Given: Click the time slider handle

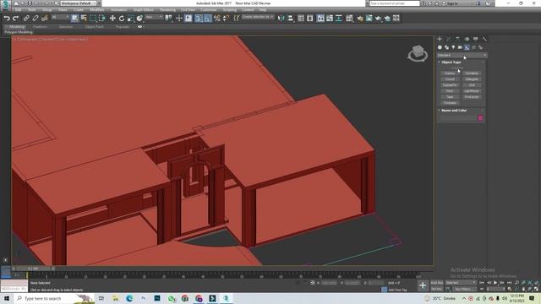Looking at the screenshot, I should pos(34,269).
